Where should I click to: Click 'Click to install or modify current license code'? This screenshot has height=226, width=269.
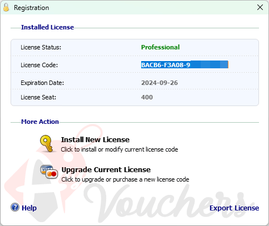pyautogui.click(x=119, y=149)
